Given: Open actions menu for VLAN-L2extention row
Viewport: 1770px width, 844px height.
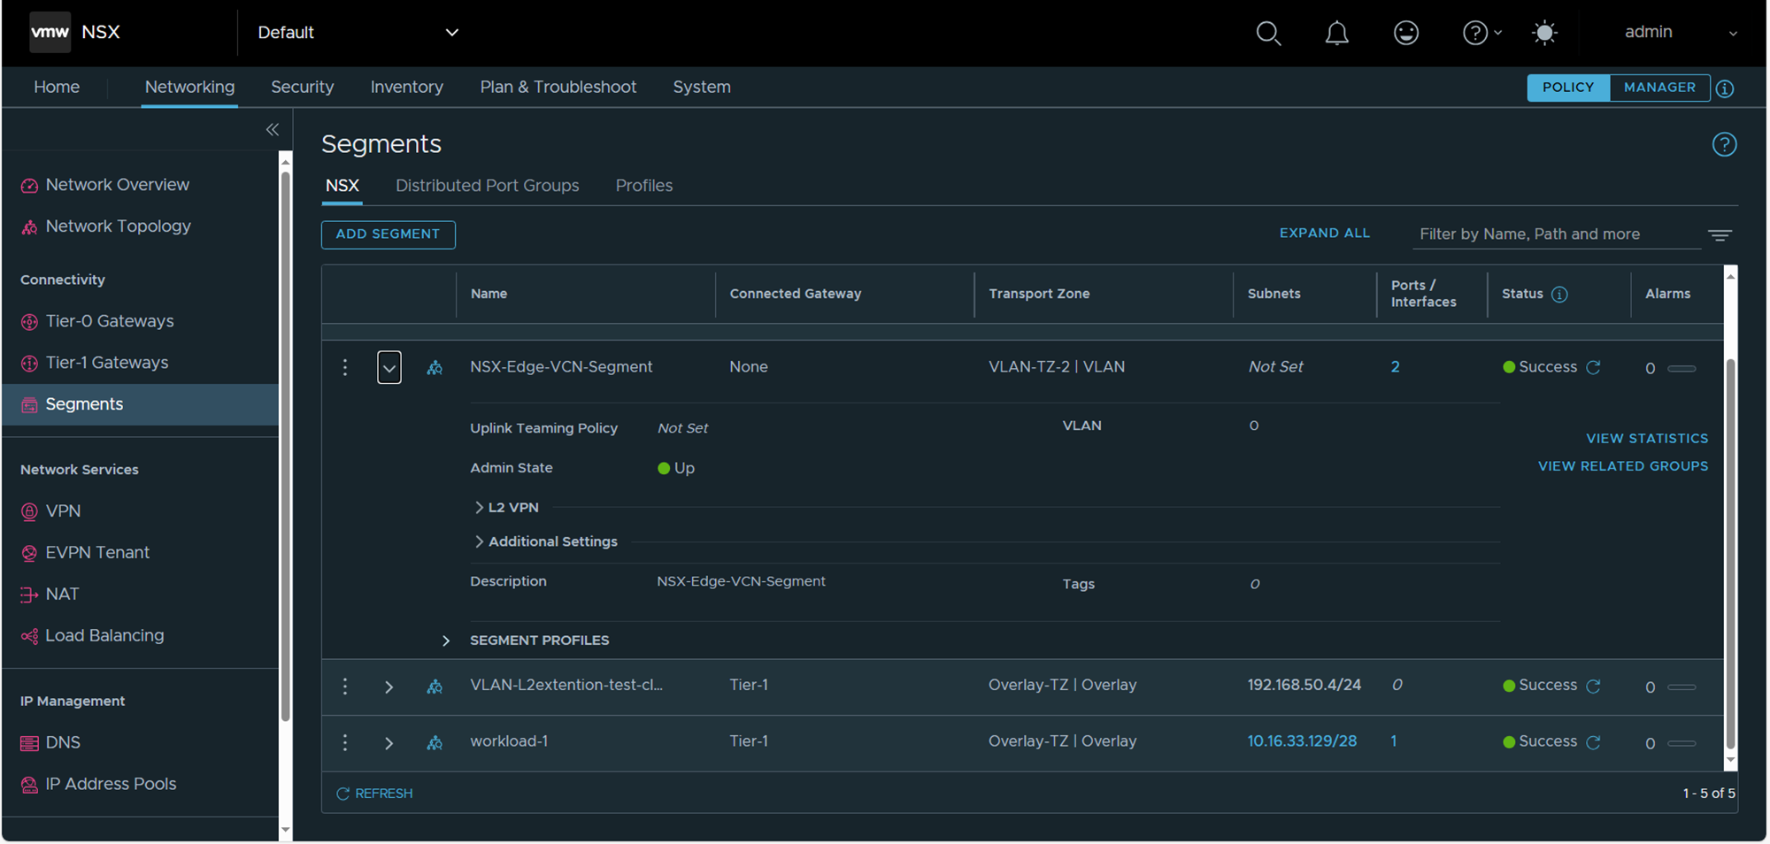Looking at the screenshot, I should coord(345,687).
